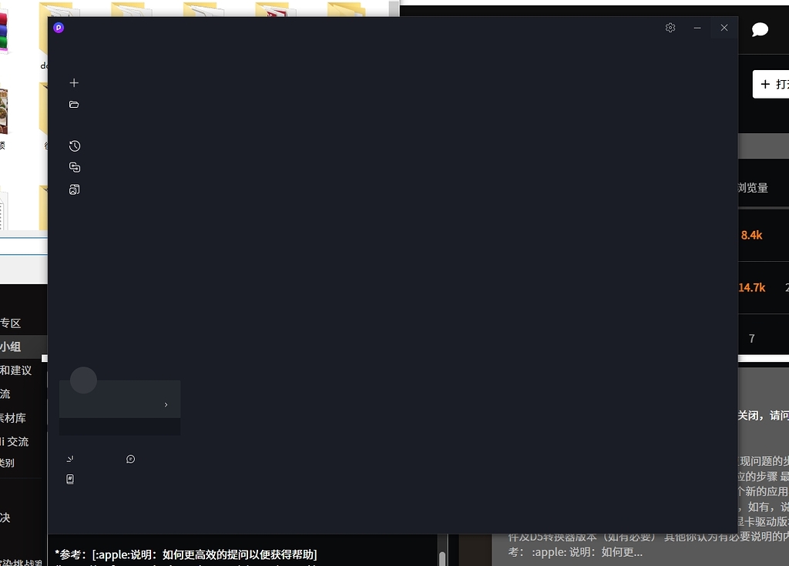Click the white chat bubble at top right
Screen dimensions: 789x566
[760, 30]
